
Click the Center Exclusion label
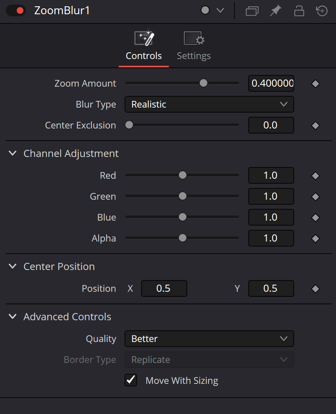(x=80, y=125)
